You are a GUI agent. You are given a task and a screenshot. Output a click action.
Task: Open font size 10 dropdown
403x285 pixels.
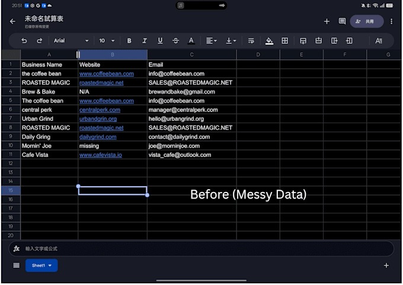click(107, 41)
